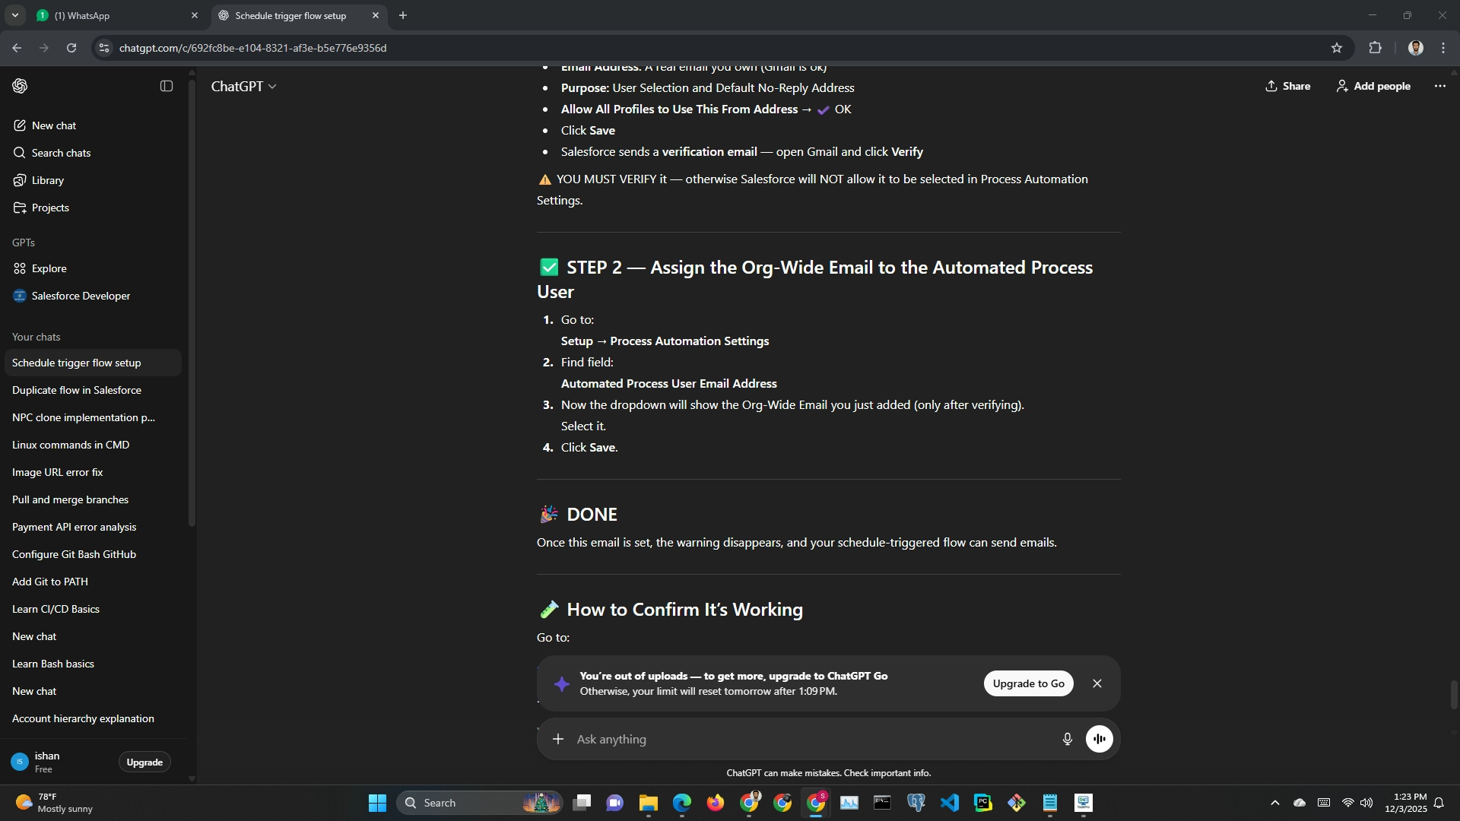The height and width of the screenshot is (821, 1460).
Task: Open the conversation options three-dot menu
Action: [x=1439, y=86]
